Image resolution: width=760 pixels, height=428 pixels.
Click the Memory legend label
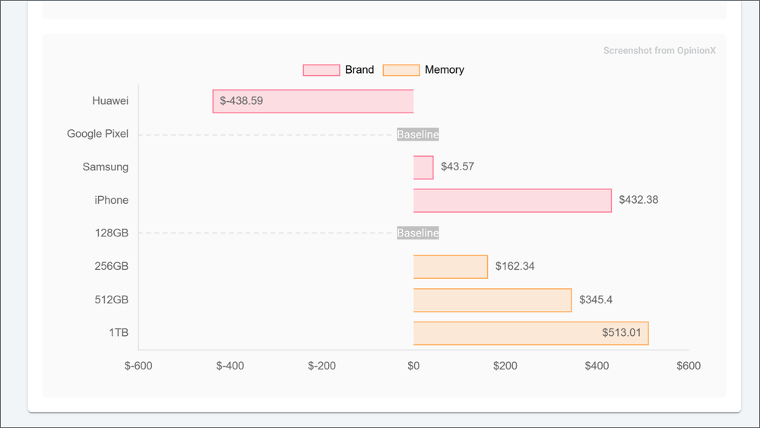pyautogui.click(x=445, y=70)
